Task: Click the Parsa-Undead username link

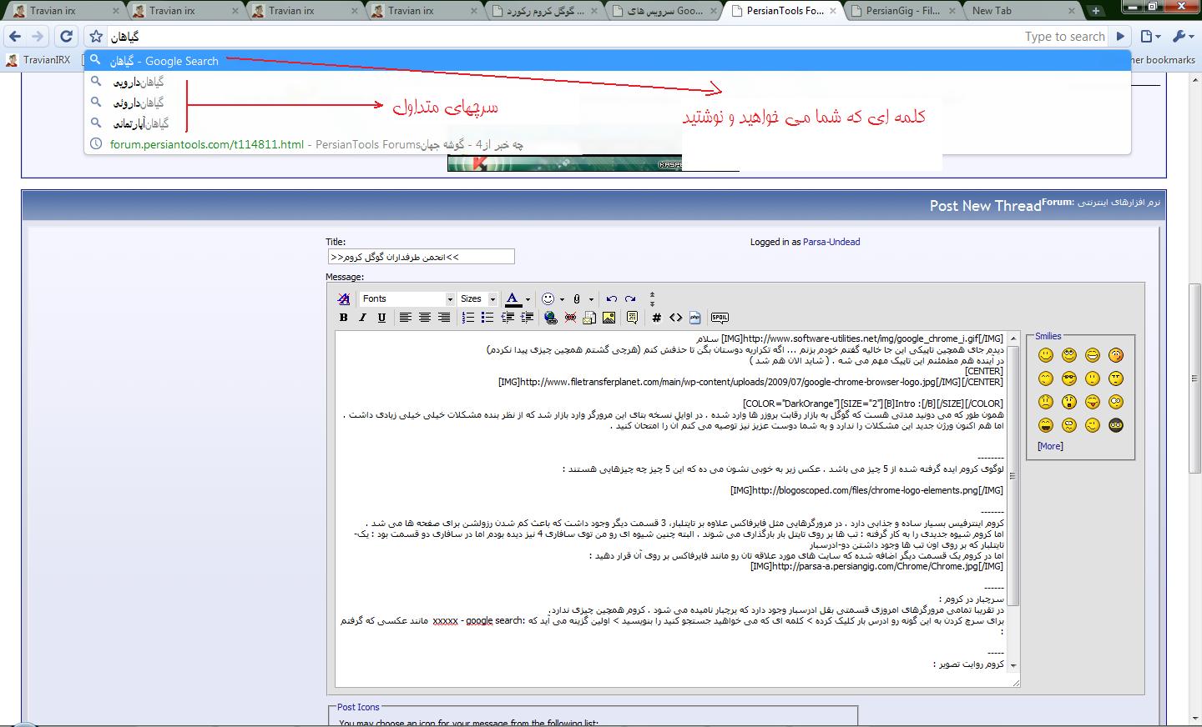Action: pos(831,242)
